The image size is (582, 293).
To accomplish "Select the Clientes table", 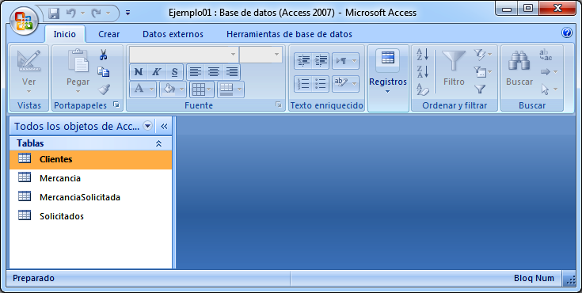I will (91, 159).
